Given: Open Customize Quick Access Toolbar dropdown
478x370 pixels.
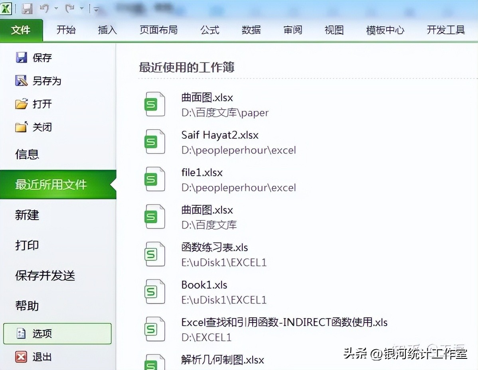Looking at the screenshot, I should [x=96, y=10].
